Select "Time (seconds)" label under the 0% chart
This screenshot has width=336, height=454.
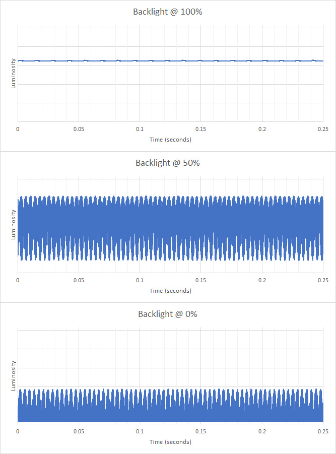click(x=170, y=442)
